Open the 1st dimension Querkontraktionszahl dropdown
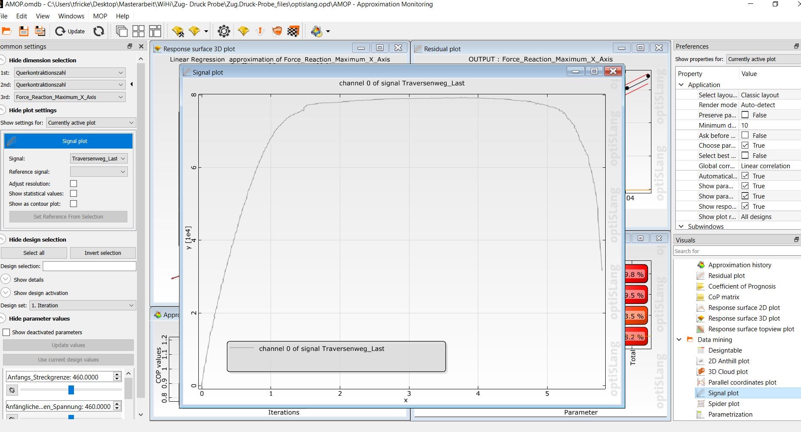Image resolution: width=801 pixels, height=432 pixels. click(x=70, y=73)
